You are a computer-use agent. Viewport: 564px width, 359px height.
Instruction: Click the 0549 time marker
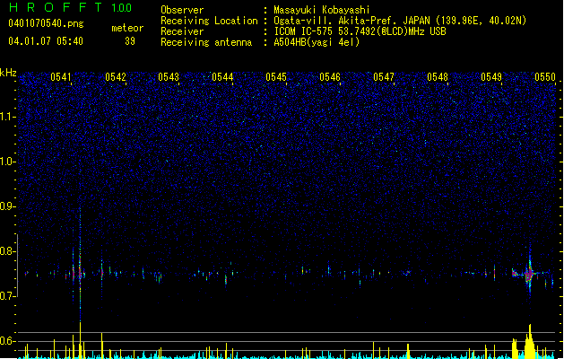coord(491,77)
